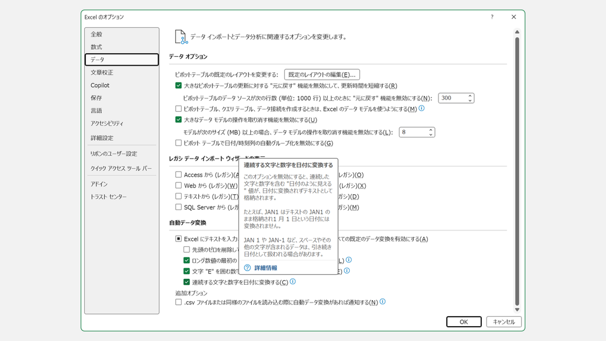Image resolution: width=606 pixels, height=341 pixels.
Task: Go to the 詳細設定 category
Action: pyautogui.click(x=121, y=138)
